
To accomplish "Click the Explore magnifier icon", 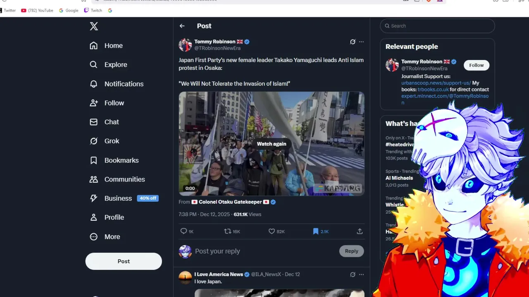I will coord(94,64).
